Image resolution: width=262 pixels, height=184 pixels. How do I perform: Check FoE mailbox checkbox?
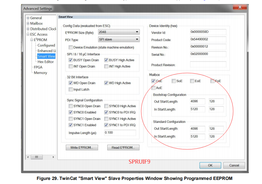[212, 81]
